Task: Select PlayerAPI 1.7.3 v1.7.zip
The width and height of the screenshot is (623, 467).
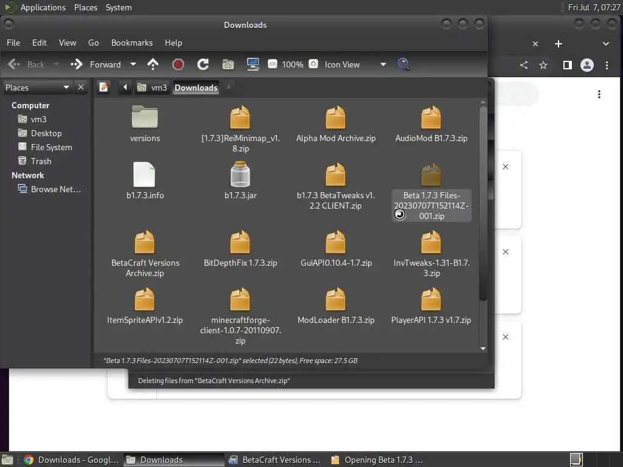Action: 431,306
